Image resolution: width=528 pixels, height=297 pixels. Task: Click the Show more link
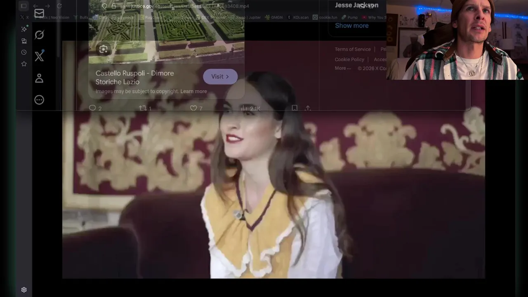(351, 26)
